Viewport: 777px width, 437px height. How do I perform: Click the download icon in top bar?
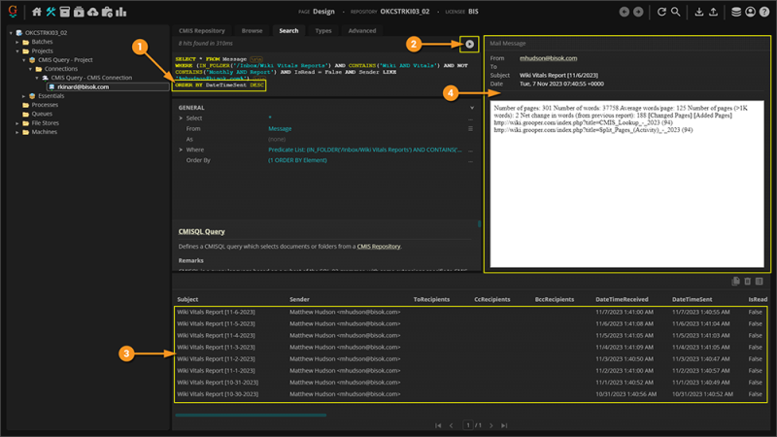699,13
